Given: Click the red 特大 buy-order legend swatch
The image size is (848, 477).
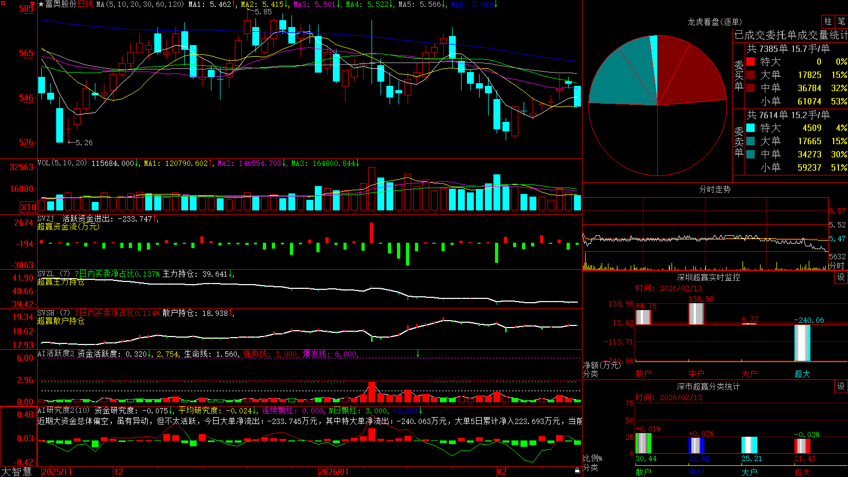Looking at the screenshot, I should [750, 61].
